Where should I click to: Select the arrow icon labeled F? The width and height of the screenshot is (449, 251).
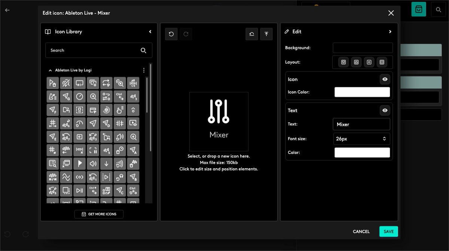click(52, 110)
